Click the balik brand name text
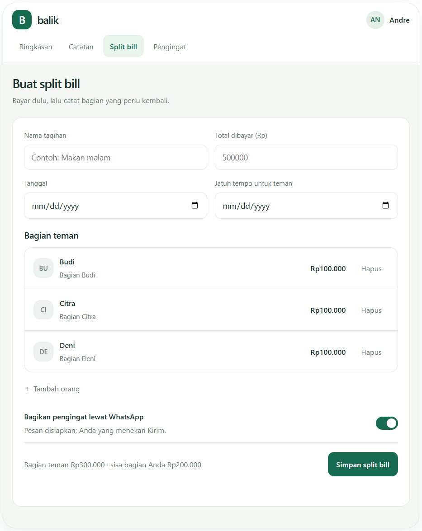 click(x=48, y=20)
